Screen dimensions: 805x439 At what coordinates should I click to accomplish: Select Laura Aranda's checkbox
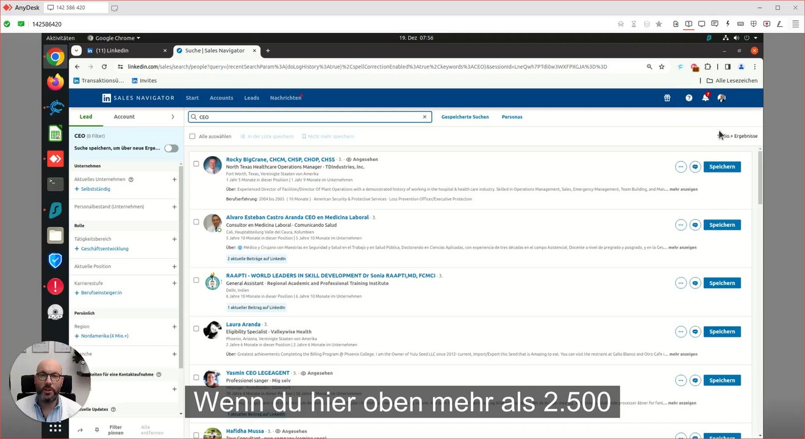pyautogui.click(x=196, y=329)
